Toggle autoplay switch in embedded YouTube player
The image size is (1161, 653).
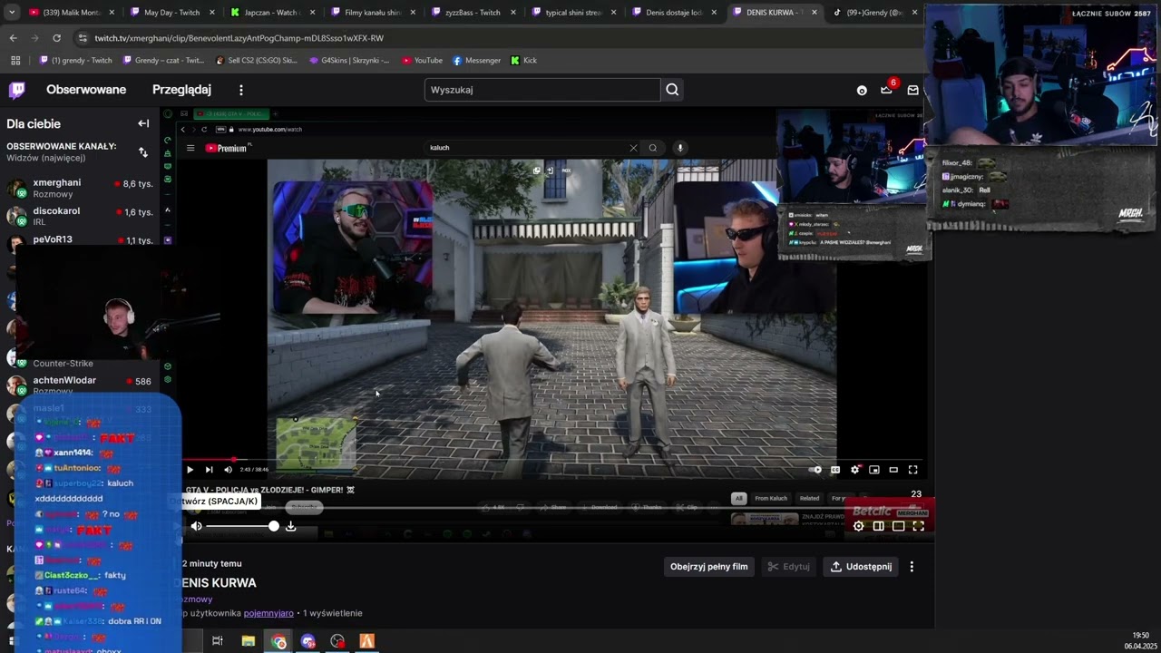click(815, 470)
